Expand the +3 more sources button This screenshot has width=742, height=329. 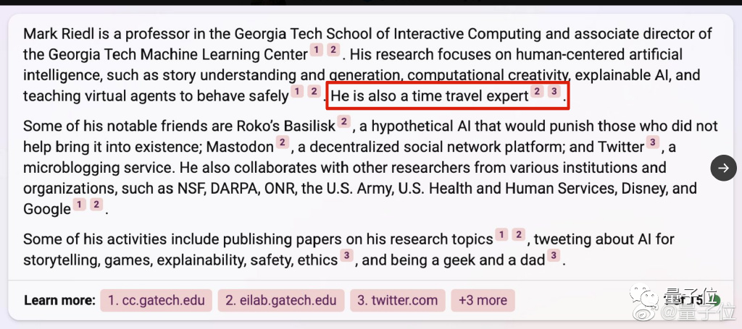483,300
